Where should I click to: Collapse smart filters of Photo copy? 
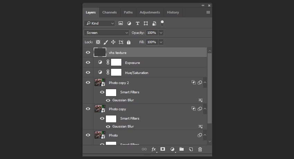205,109
